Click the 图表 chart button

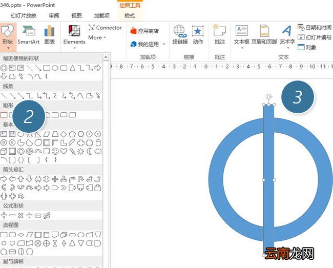tap(50, 35)
